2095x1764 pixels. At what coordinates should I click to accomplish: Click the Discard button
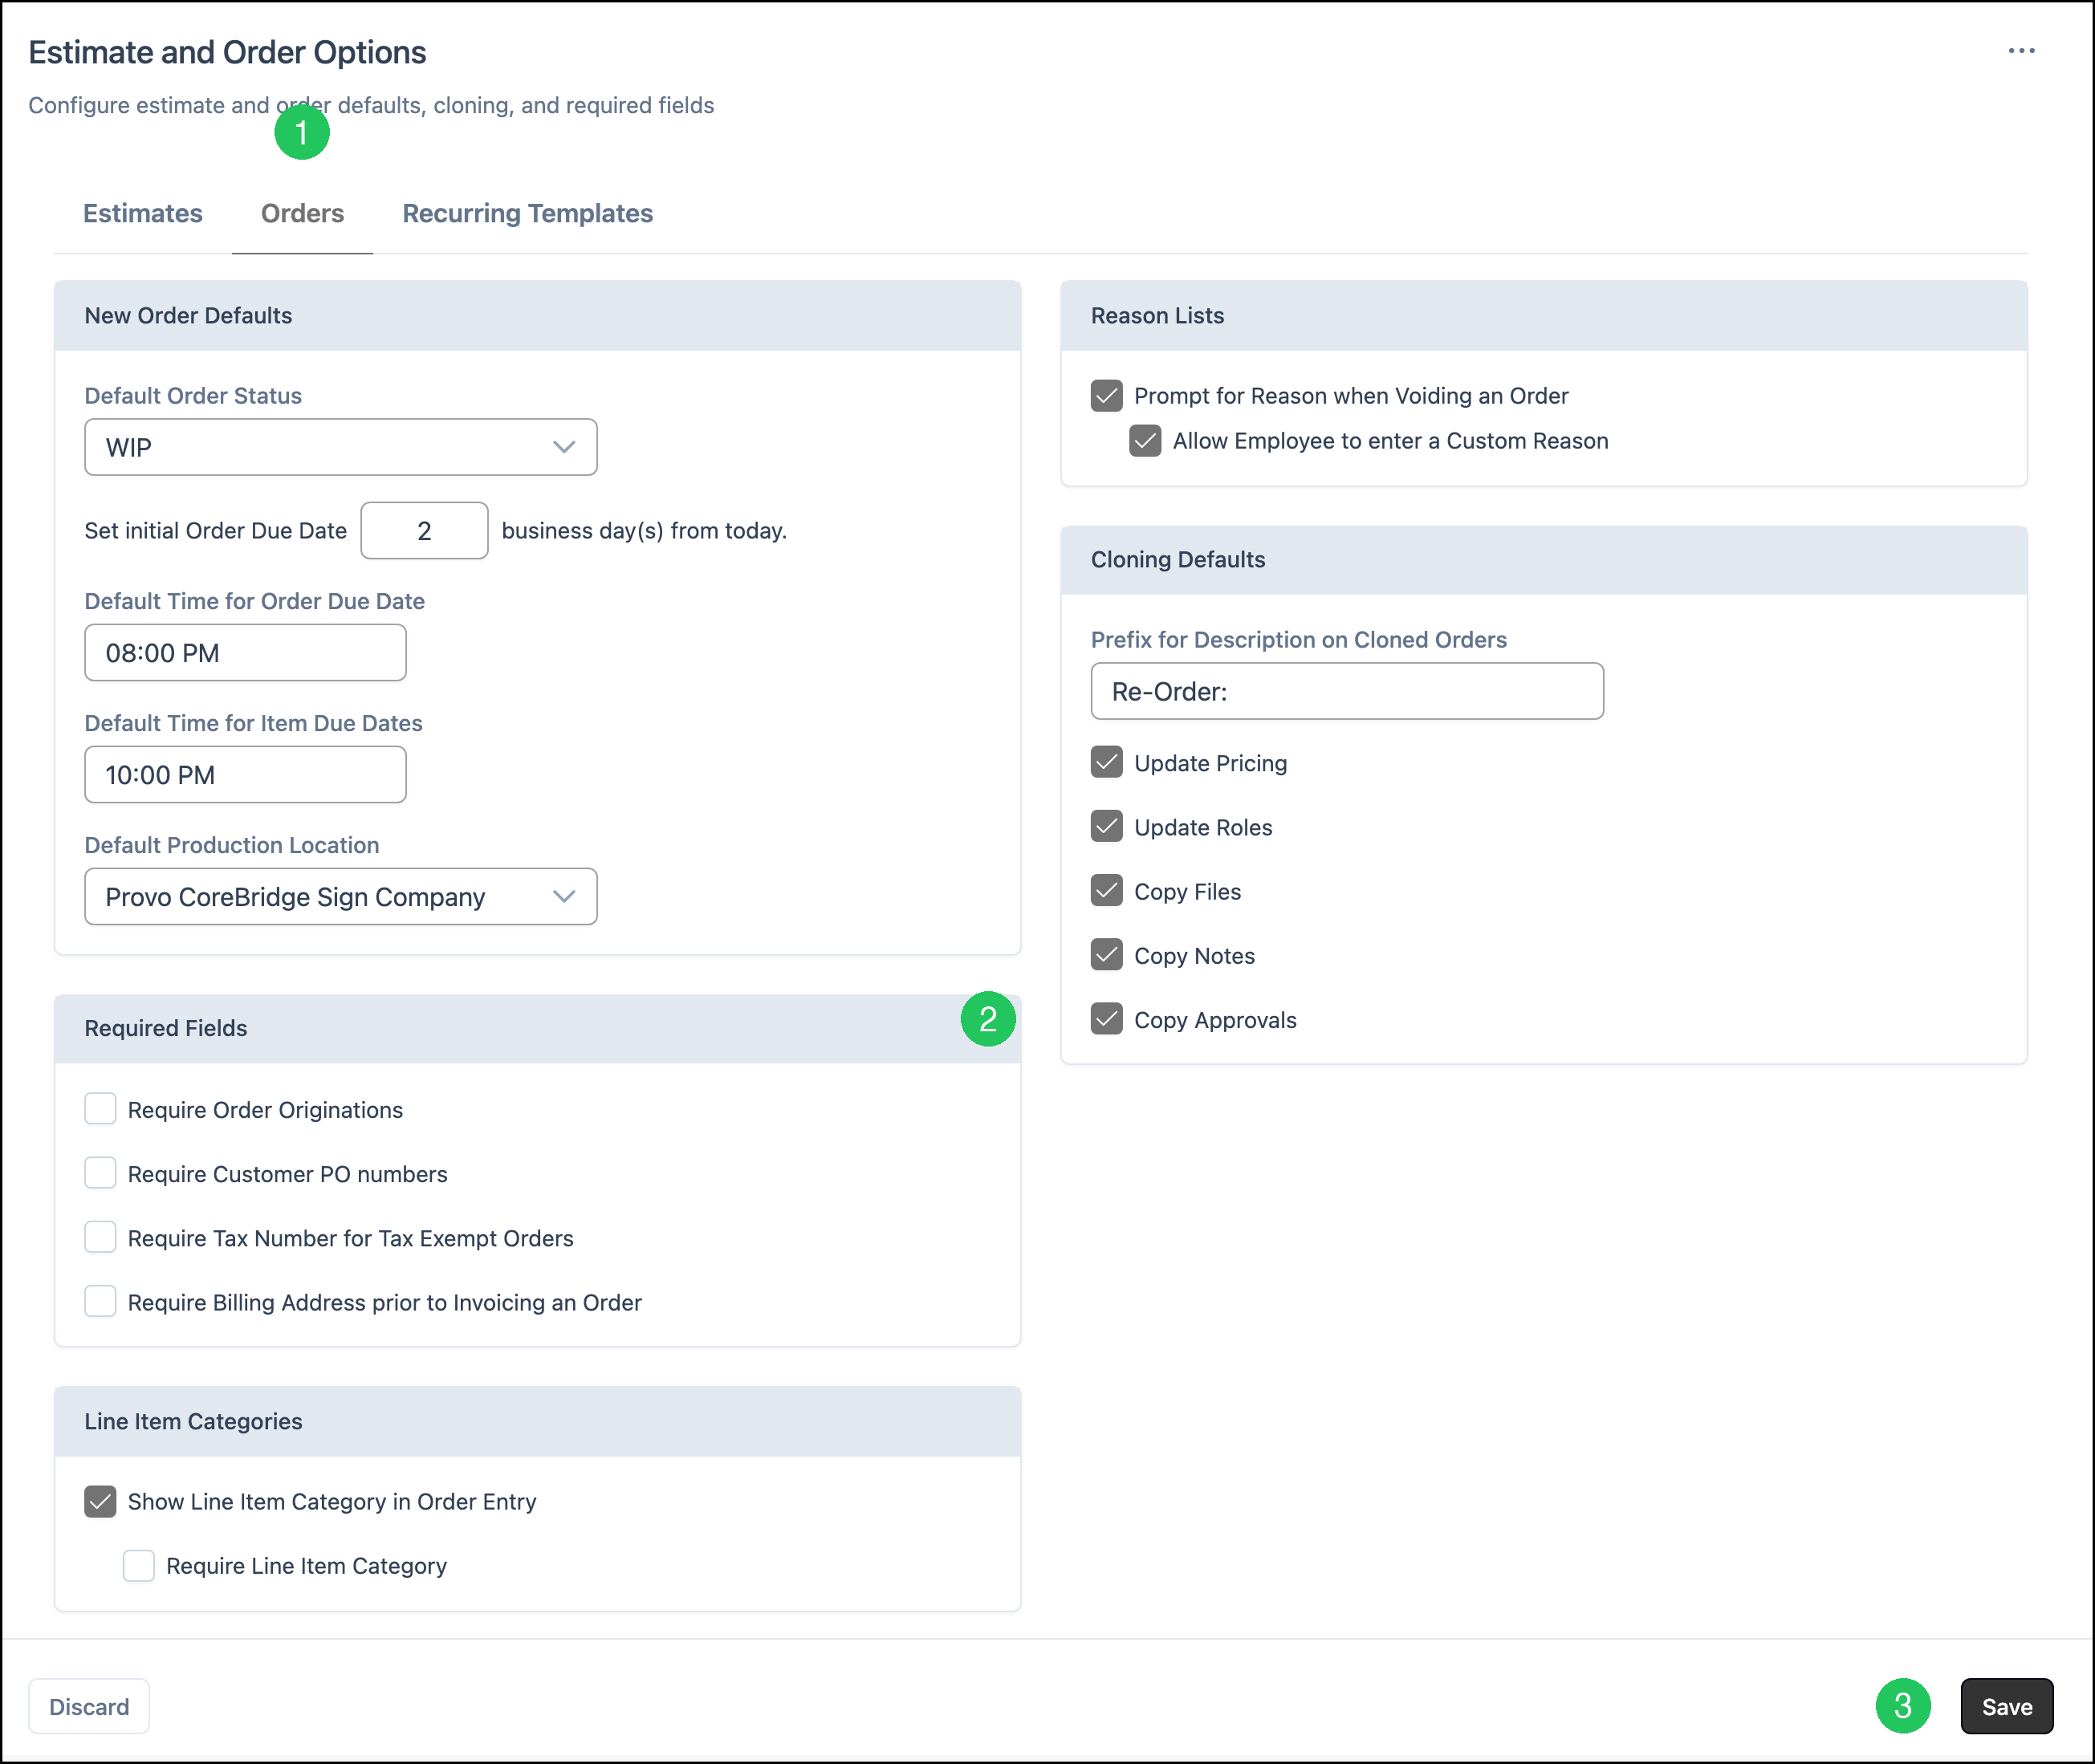coord(89,1706)
